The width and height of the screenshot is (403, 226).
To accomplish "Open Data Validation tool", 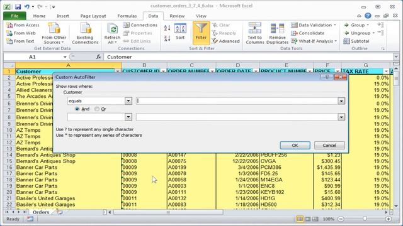I will click(x=314, y=25).
